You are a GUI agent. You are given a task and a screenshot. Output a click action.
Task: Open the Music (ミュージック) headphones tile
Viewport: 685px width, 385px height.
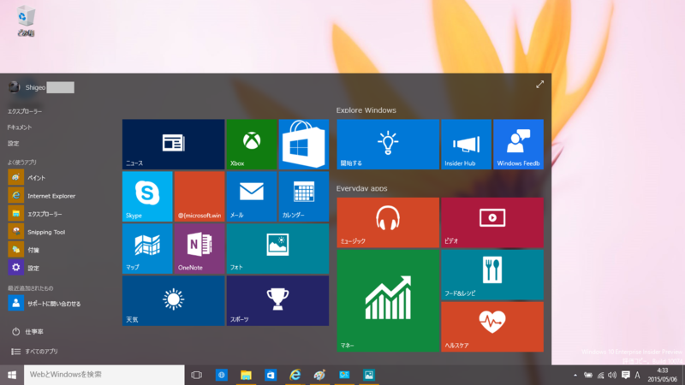tap(388, 222)
